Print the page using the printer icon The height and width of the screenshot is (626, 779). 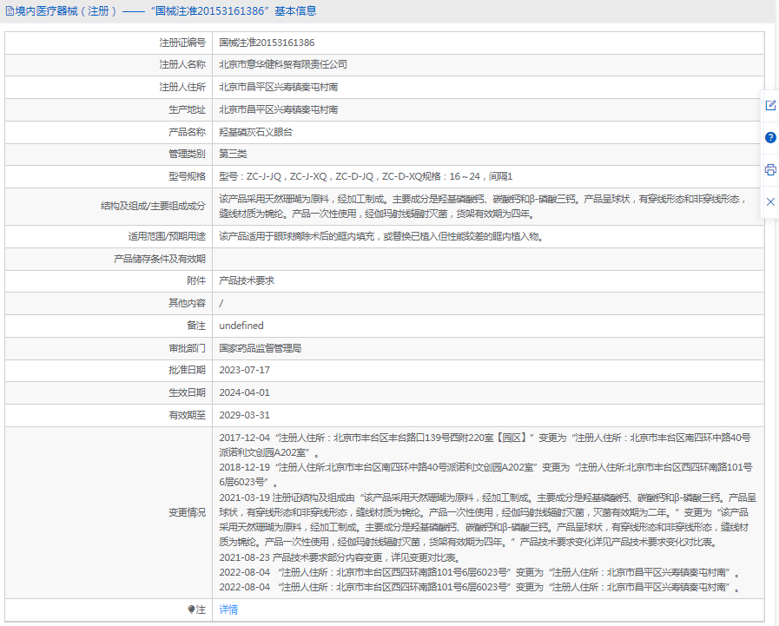[x=770, y=169]
